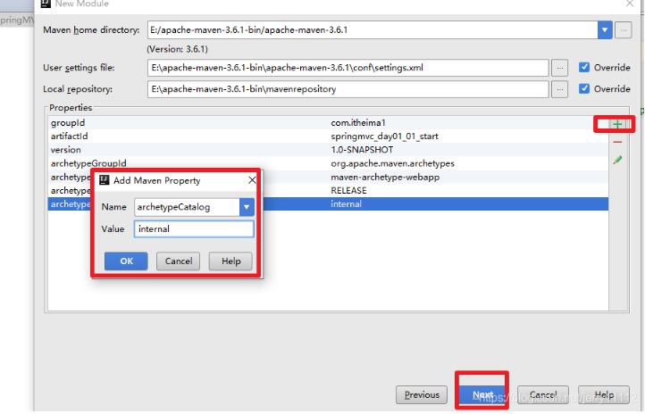The width and height of the screenshot is (645, 414).
Task: Focus the Name field archetypeCatalog
Action: (188, 207)
